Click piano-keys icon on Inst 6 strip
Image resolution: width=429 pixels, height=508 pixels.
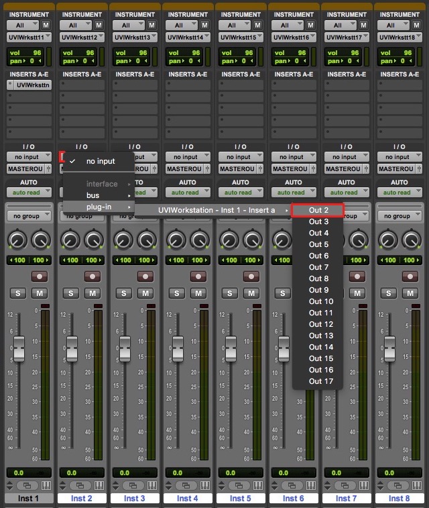click(311, 485)
